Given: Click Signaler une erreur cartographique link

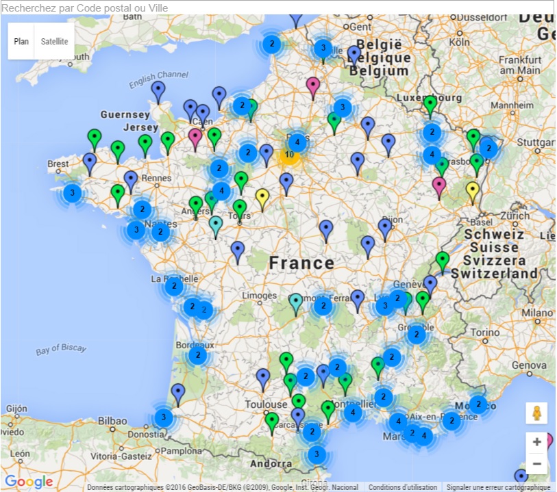Looking at the screenshot, I should pos(498,487).
